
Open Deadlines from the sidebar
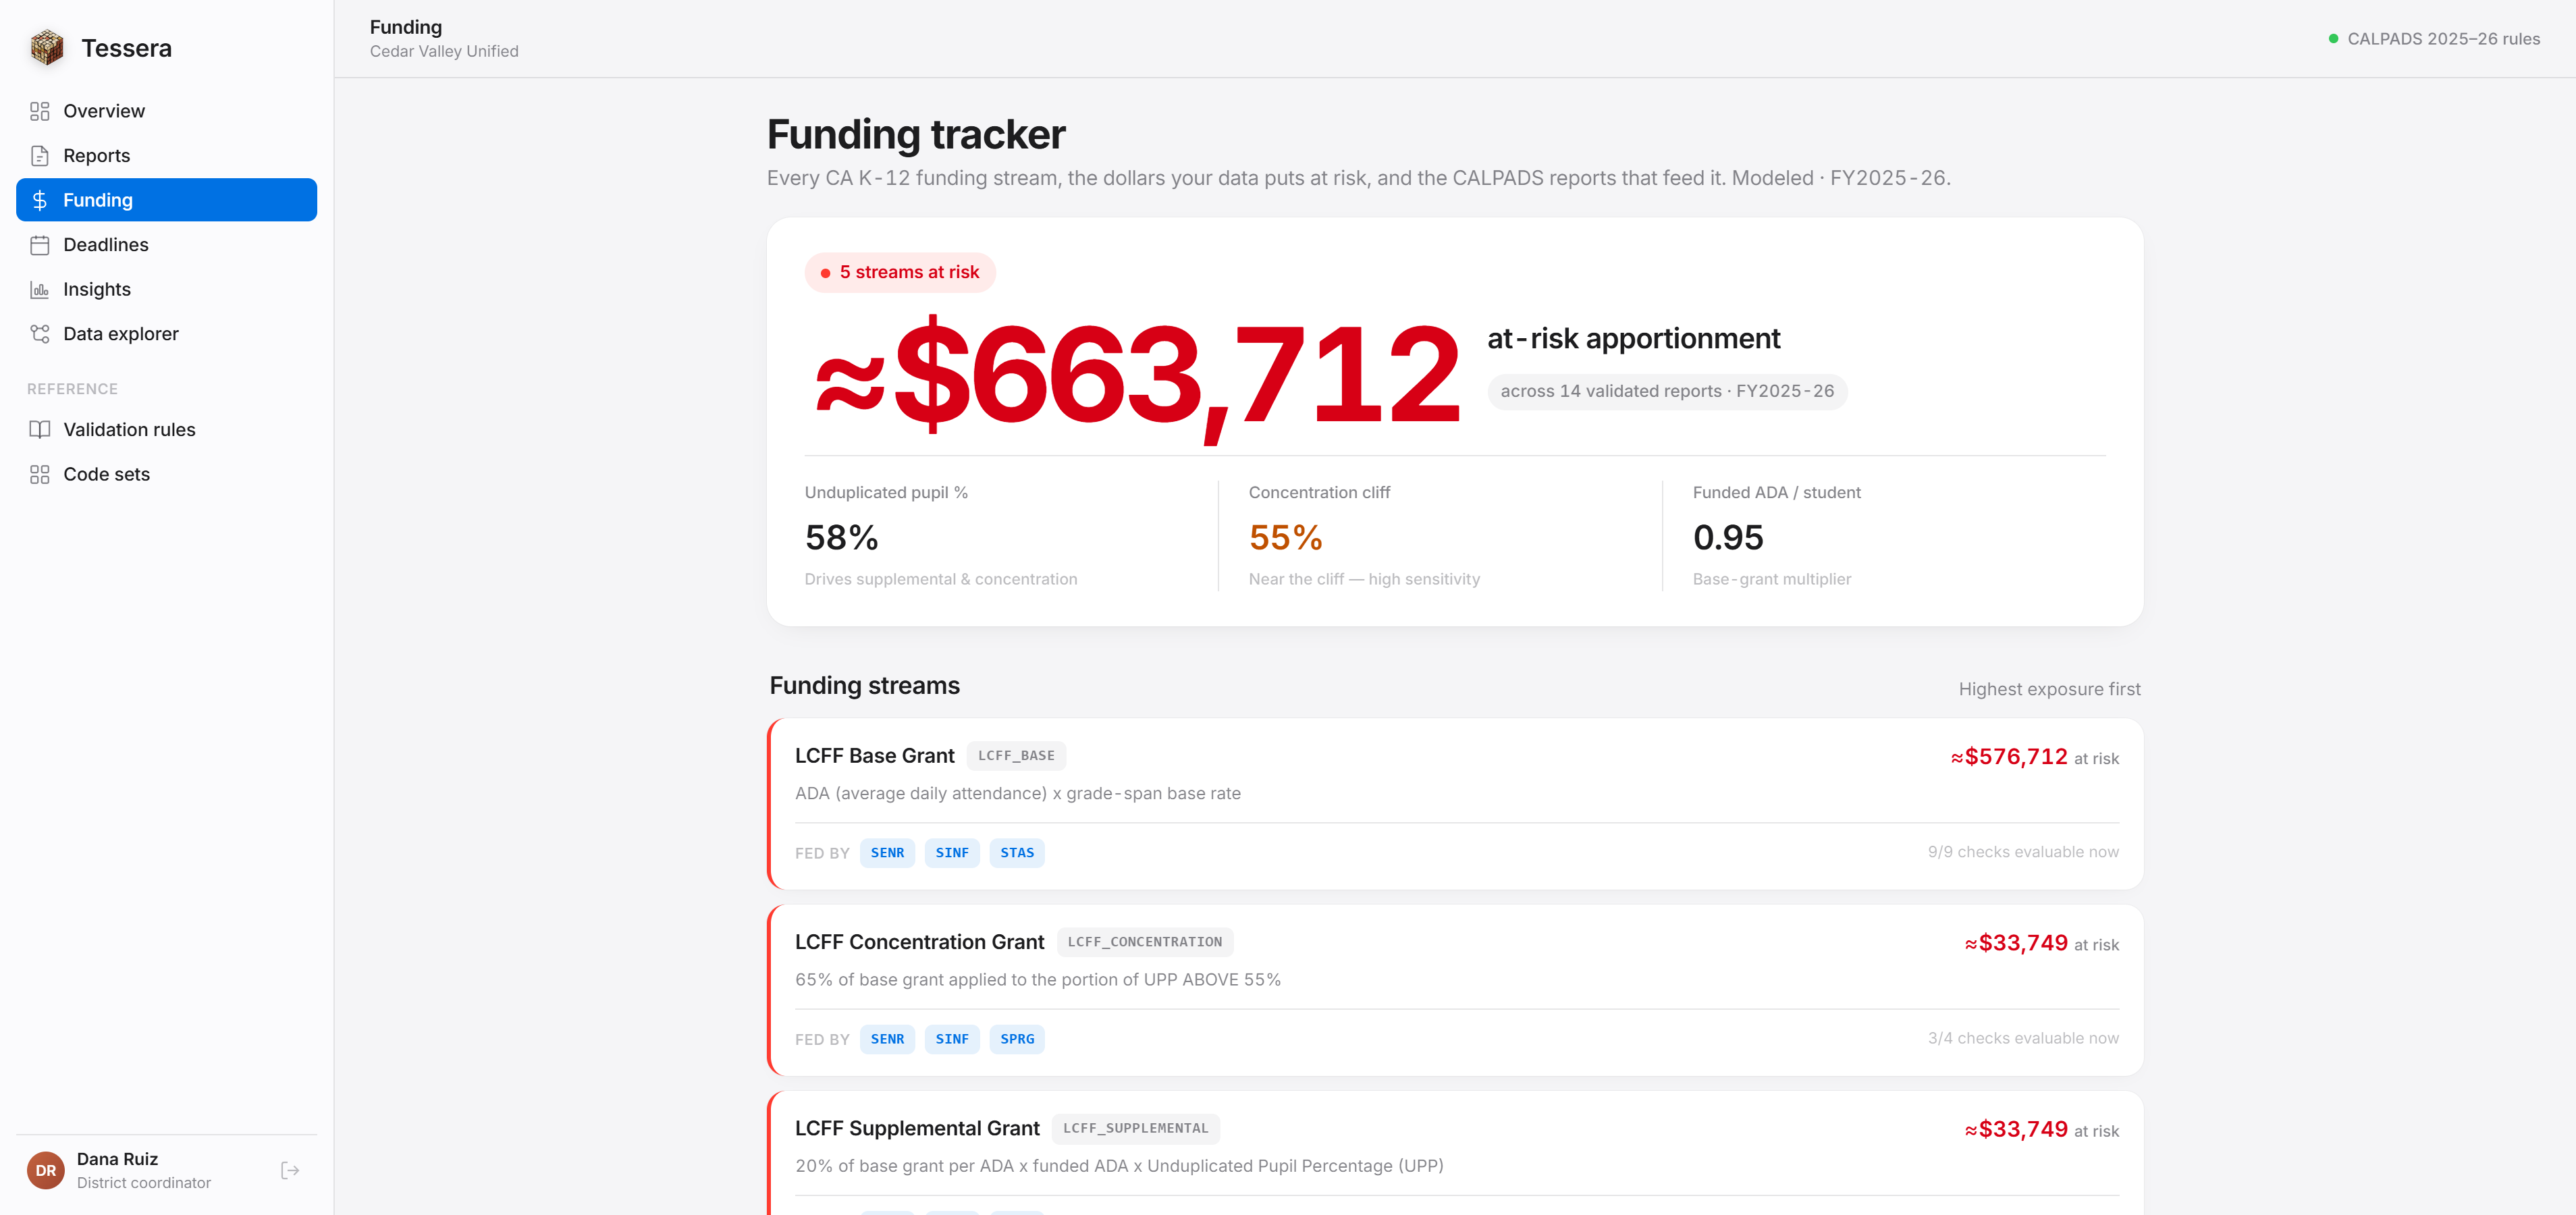pos(166,245)
